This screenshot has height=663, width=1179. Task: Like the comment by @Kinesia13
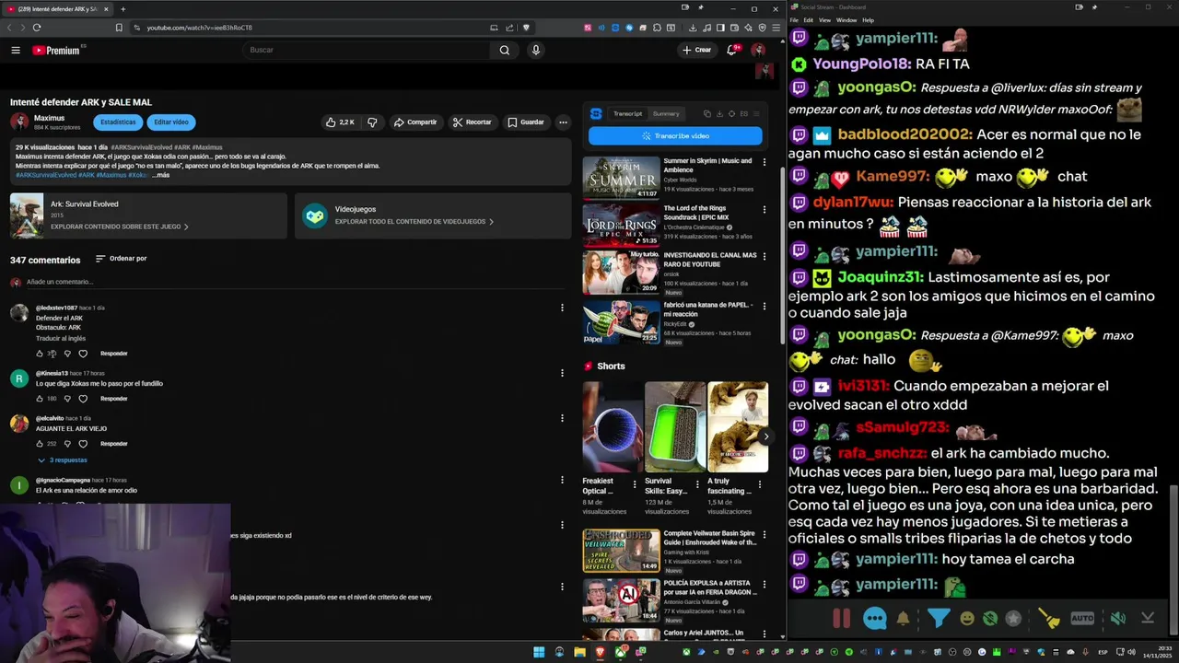coord(40,399)
